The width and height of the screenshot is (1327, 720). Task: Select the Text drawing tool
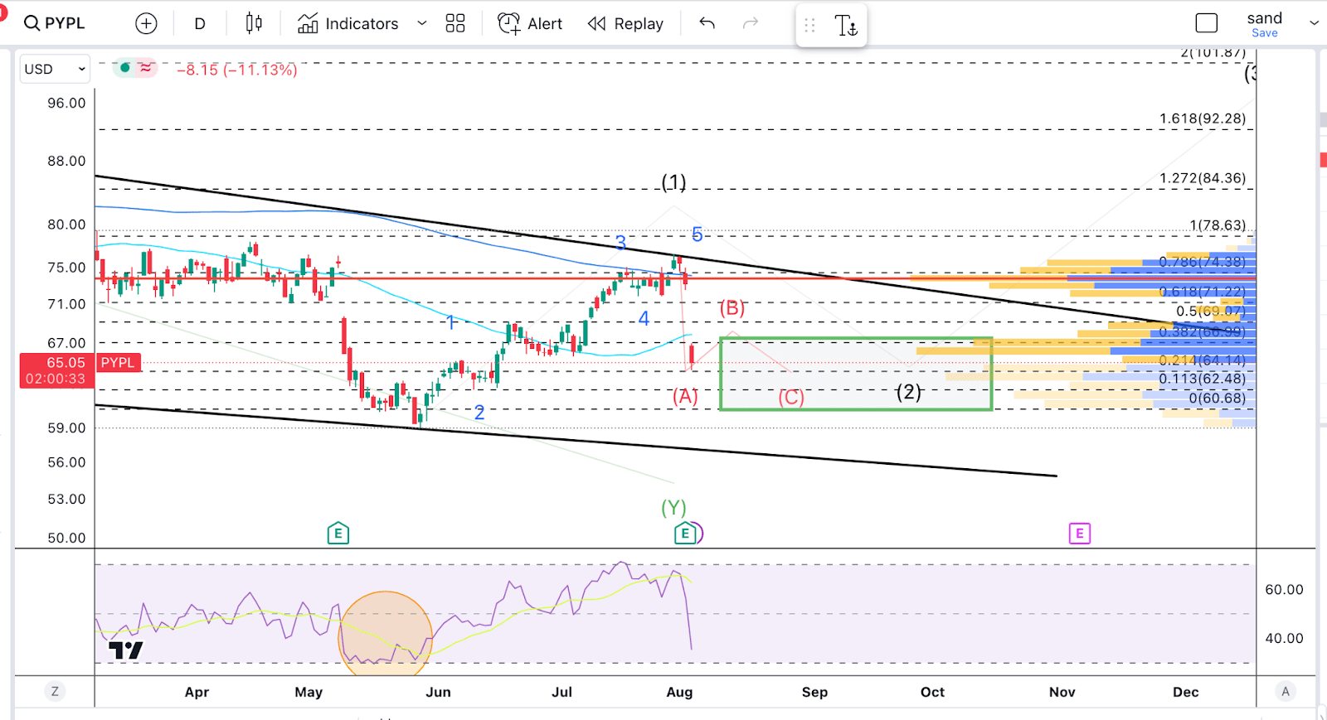click(845, 26)
